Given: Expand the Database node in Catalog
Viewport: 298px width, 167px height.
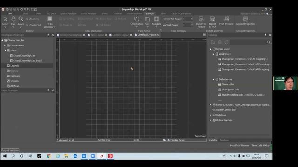Looking at the screenshot, I should coord(210,115).
